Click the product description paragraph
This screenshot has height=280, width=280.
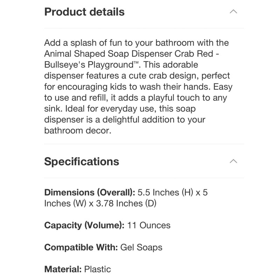[136, 86]
